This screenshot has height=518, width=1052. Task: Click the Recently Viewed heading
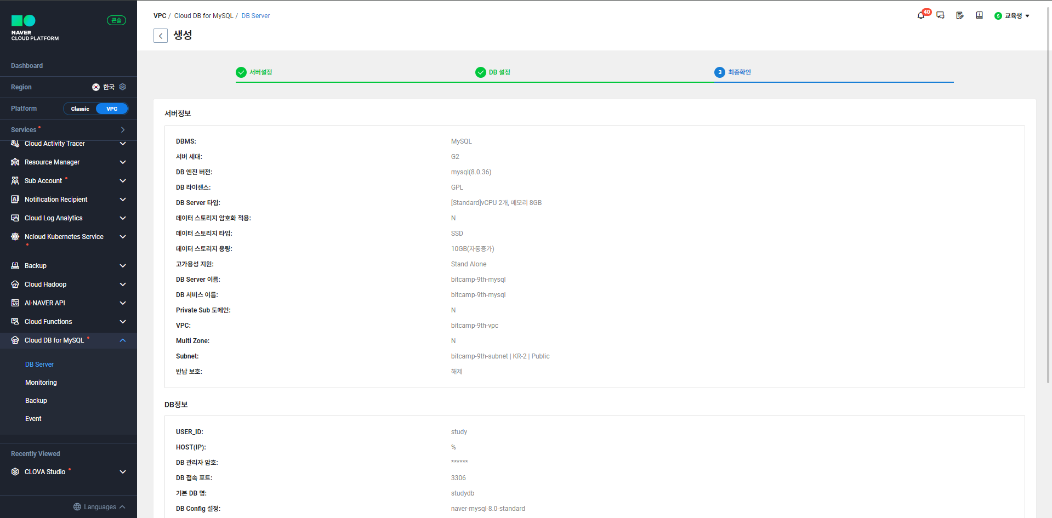[36, 454]
